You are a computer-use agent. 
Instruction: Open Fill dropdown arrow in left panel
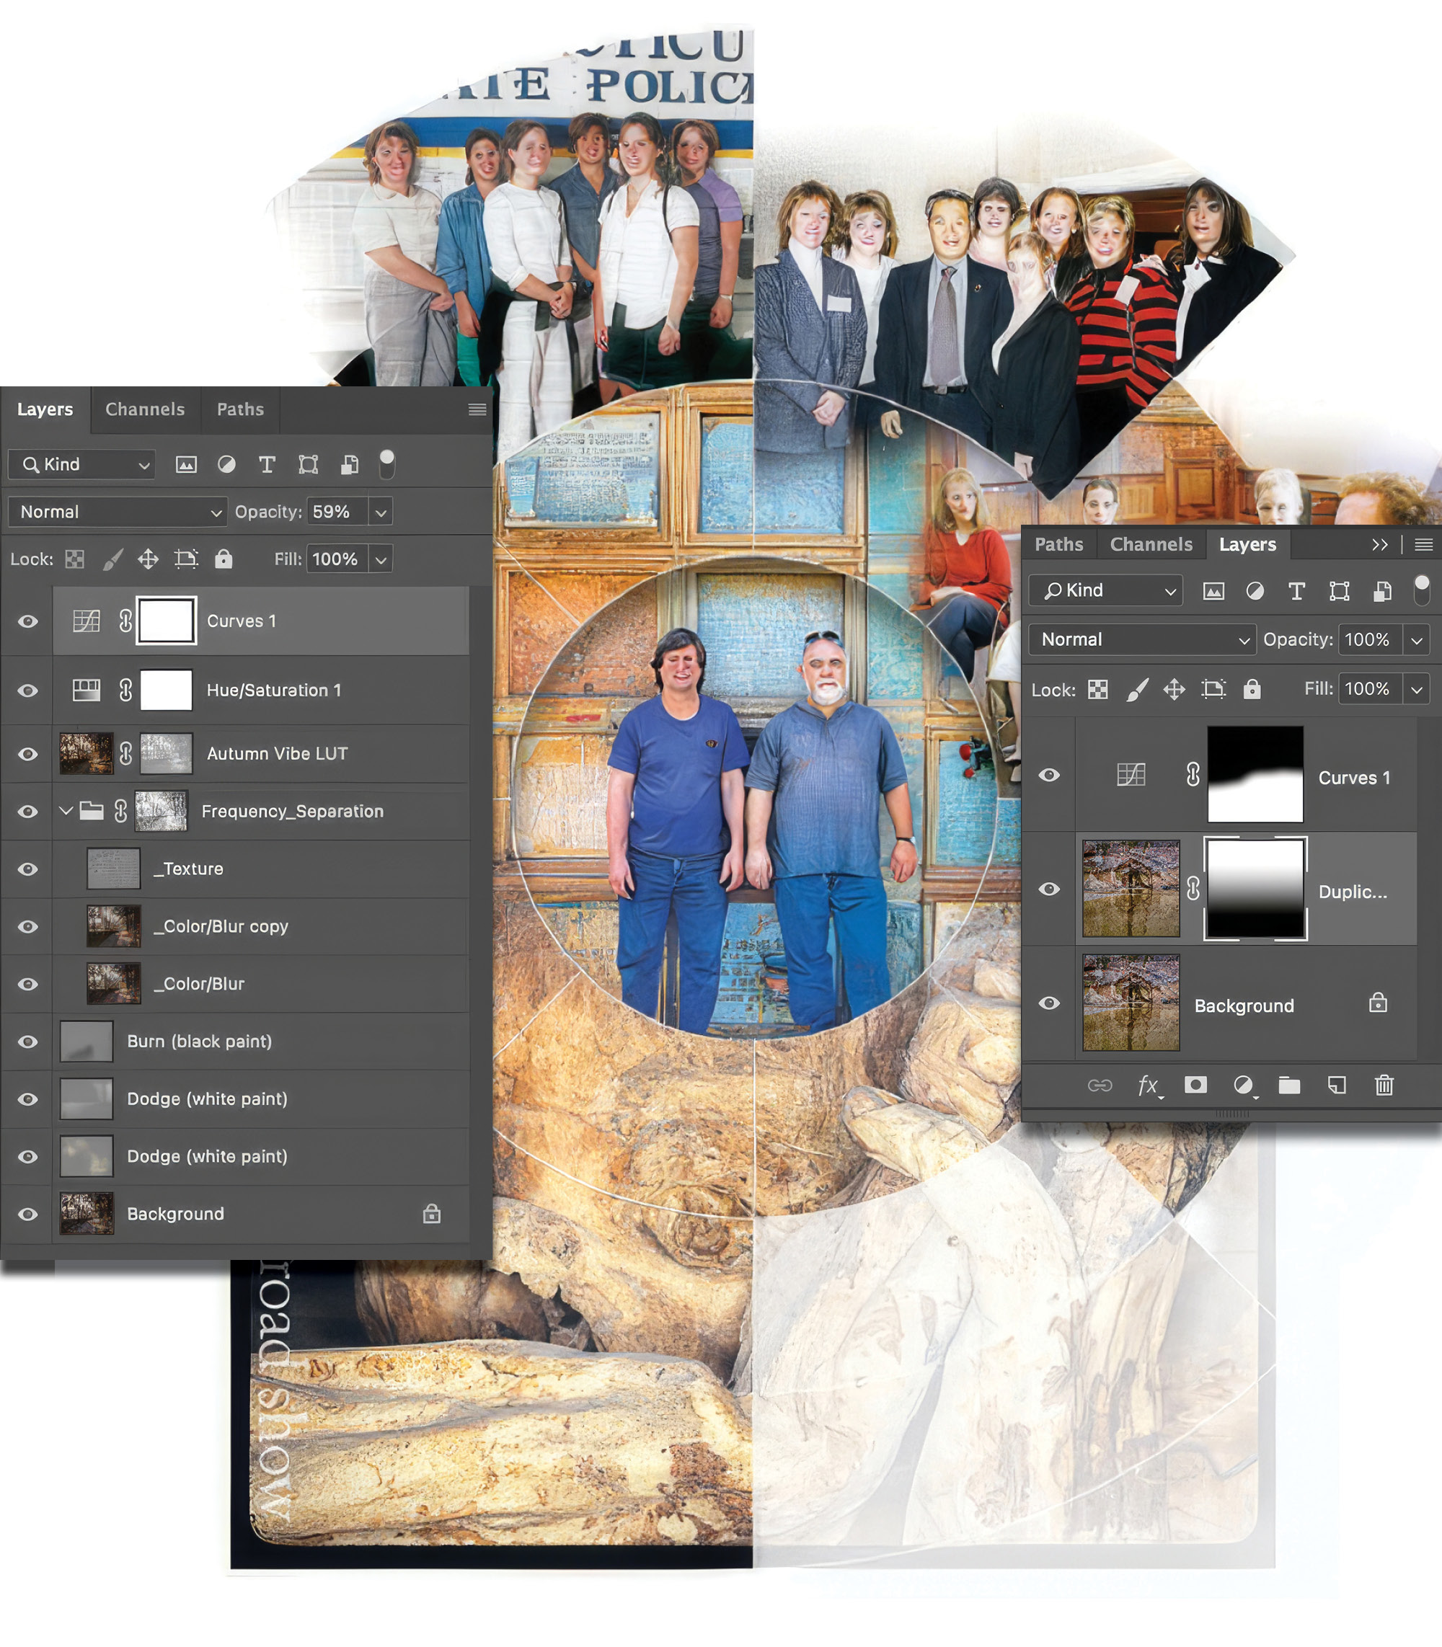(381, 559)
